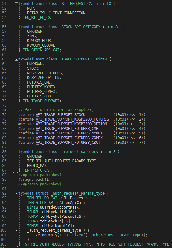Click the STOCK enumerator on line 65
172x248 pixels.
pyautogui.click(x=33, y=68)
